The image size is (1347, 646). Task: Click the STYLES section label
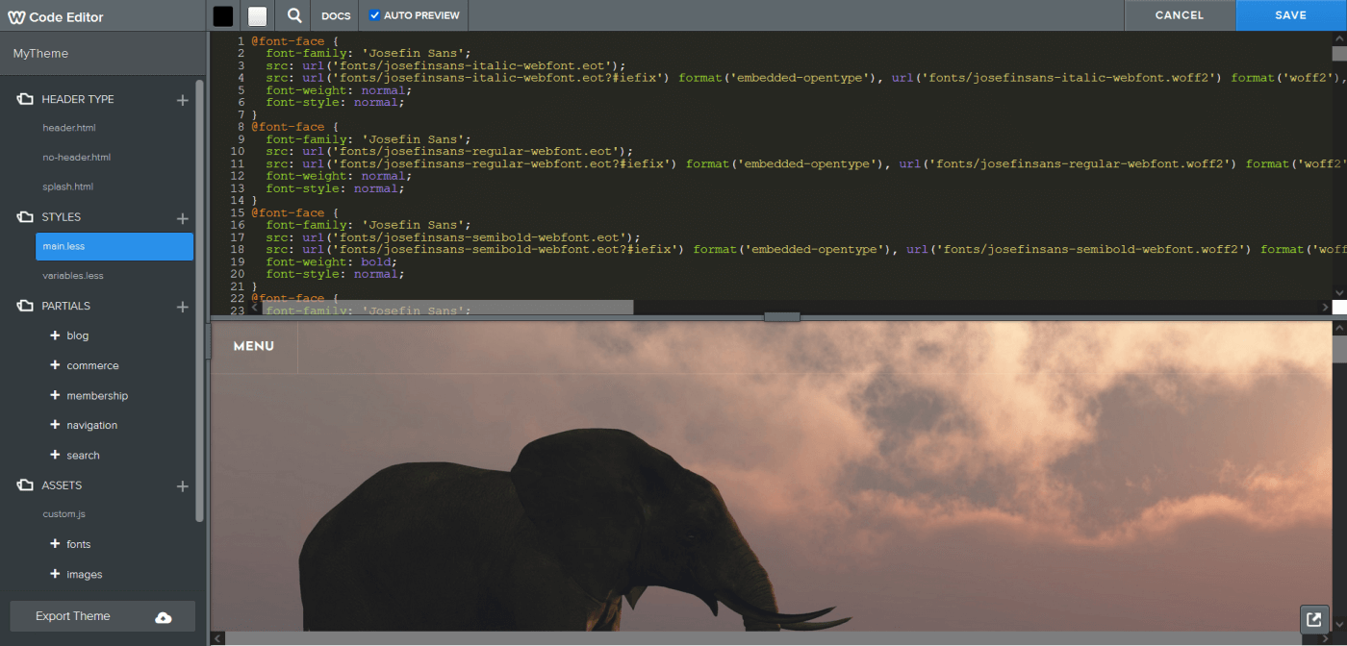click(62, 217)
